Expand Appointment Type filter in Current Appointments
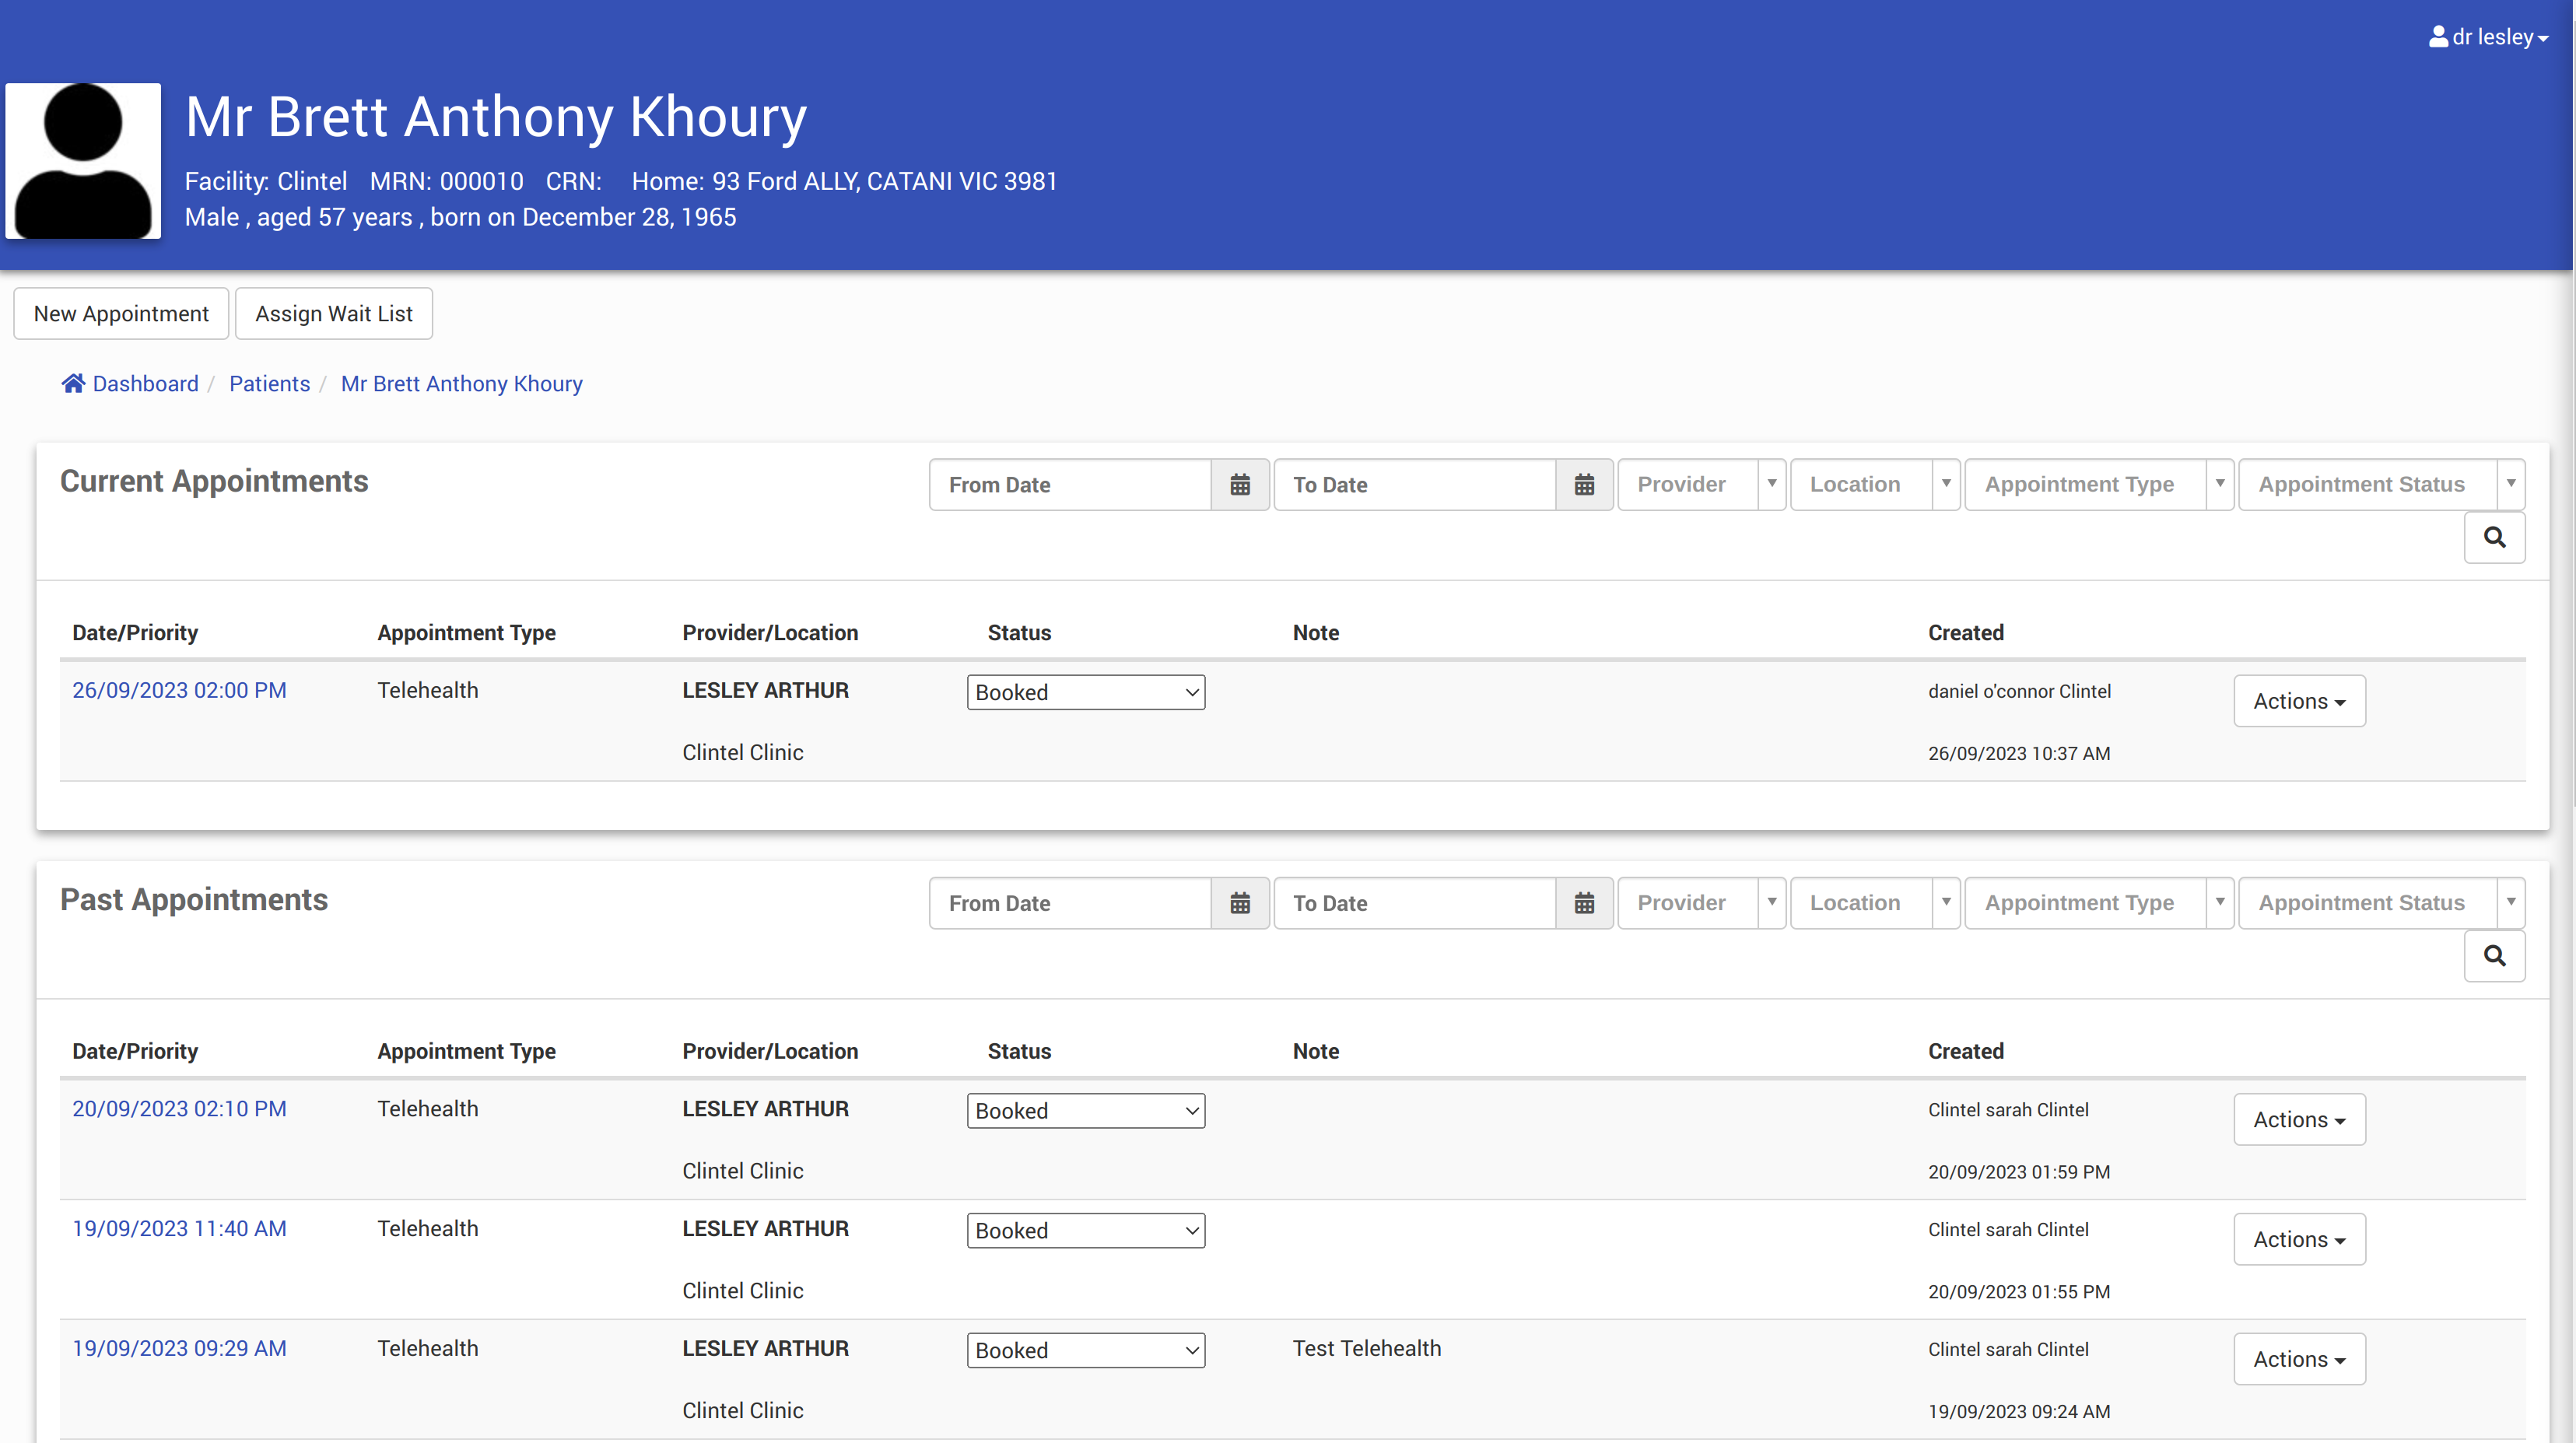The width and height of the screenshot is (2576, 1443). pyautogui.click(x=2098, y=485)
